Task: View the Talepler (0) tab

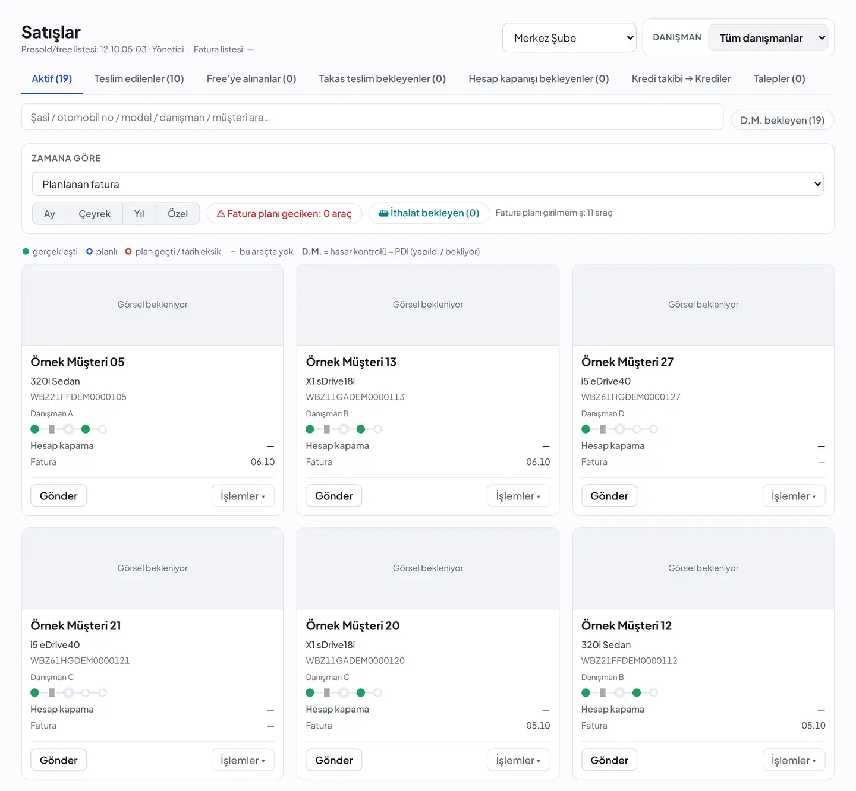Action: (779, 79)
